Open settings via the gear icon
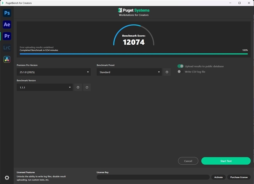Screen dimensions: 254x184 [x=6, y=178]
